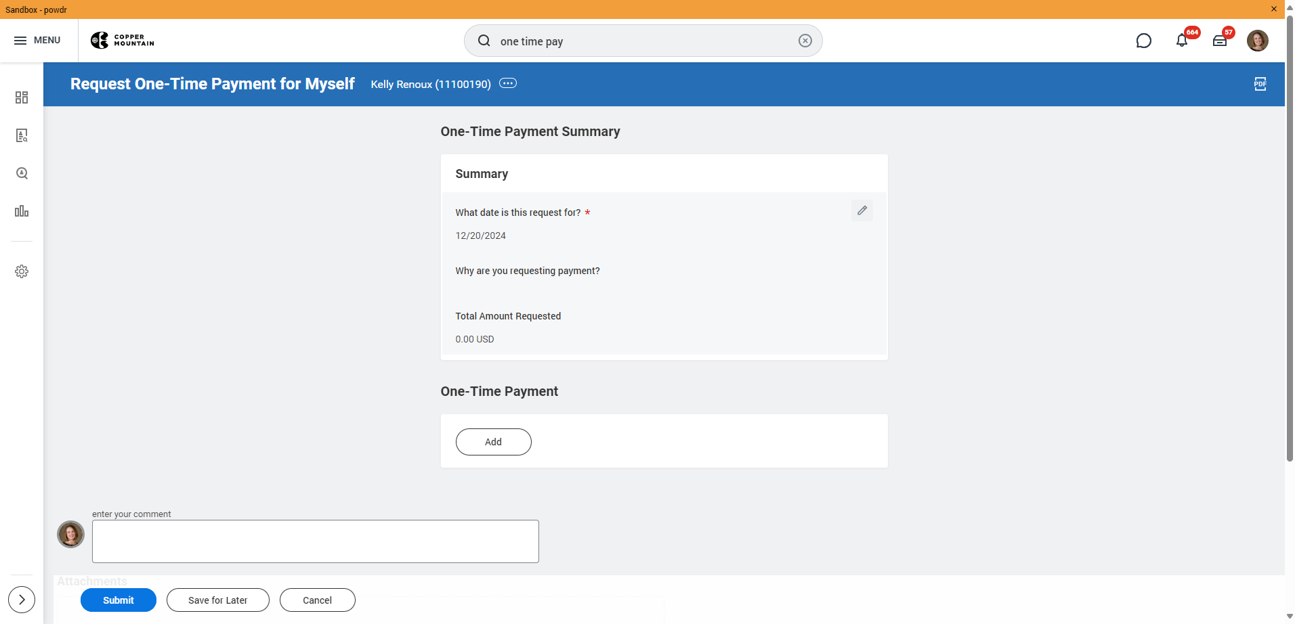The width and height of the screenshot is (1295, 624).
Task: Open the dashboard grid sidebar icon
Action: coord(22,97)
